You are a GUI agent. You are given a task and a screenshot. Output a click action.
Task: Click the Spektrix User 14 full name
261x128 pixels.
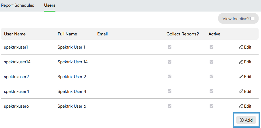coord(73,62)
